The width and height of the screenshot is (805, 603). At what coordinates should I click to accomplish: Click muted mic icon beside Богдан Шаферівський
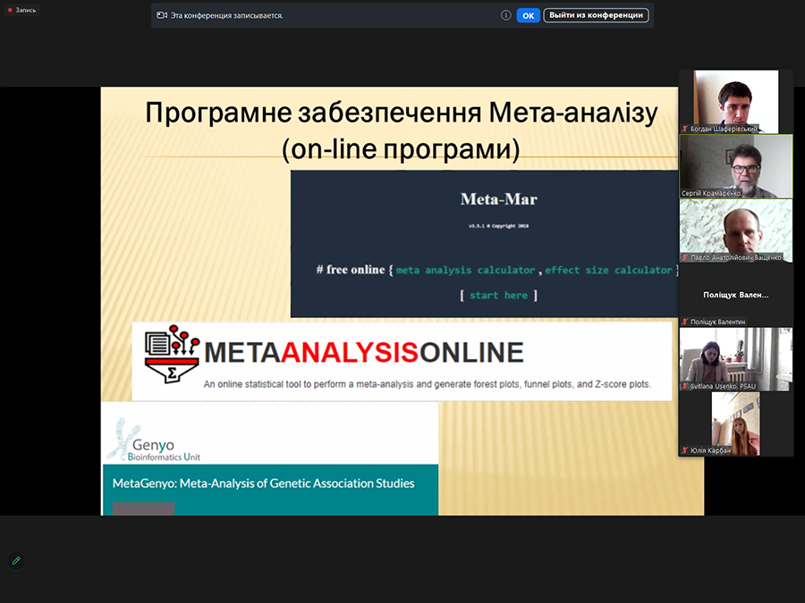pyautogui.click(x=684, y=129)
